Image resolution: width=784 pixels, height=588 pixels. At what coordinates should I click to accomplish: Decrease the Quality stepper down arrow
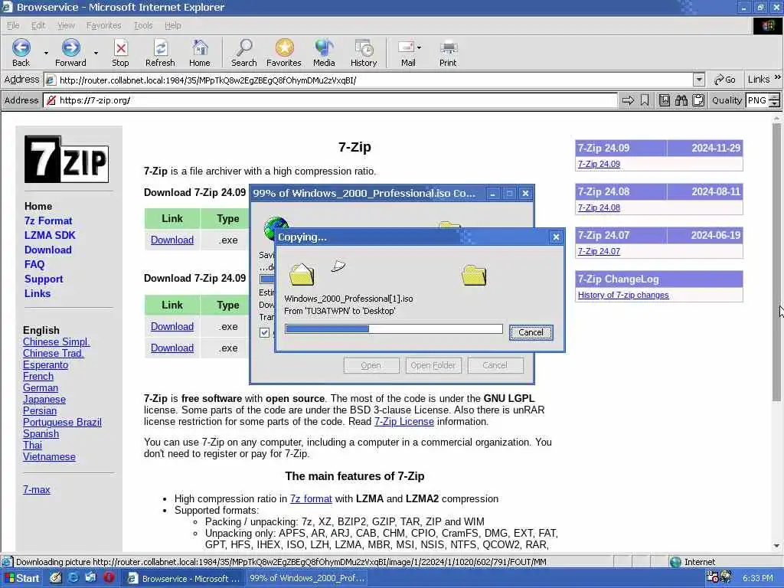[775, 104]
